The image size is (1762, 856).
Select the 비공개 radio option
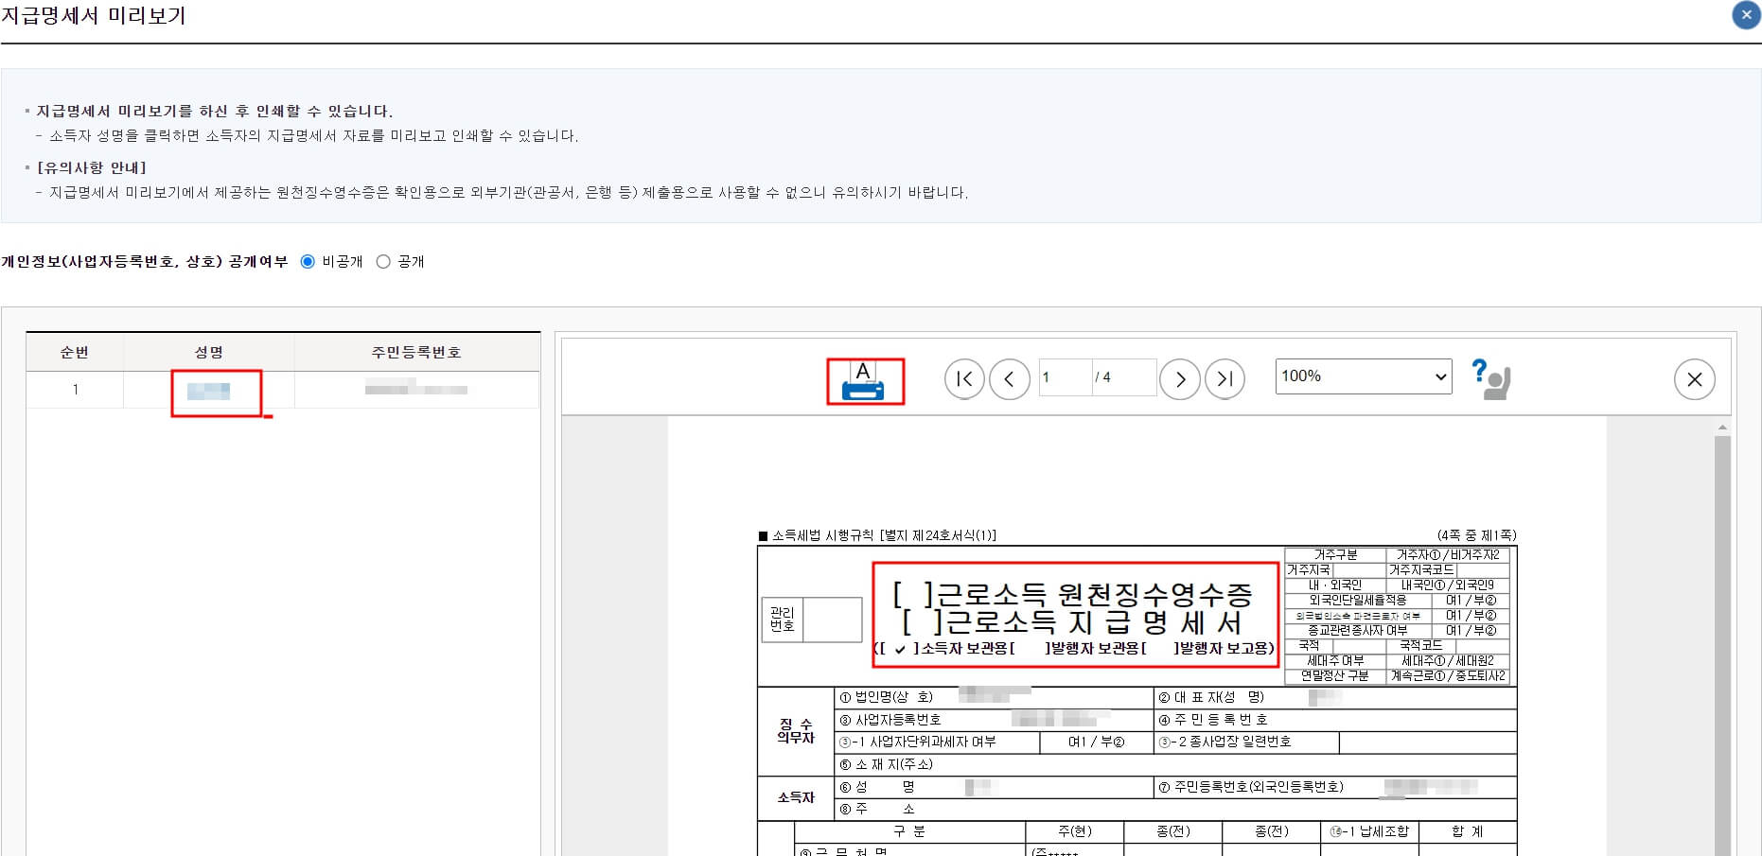click(308, 262)
